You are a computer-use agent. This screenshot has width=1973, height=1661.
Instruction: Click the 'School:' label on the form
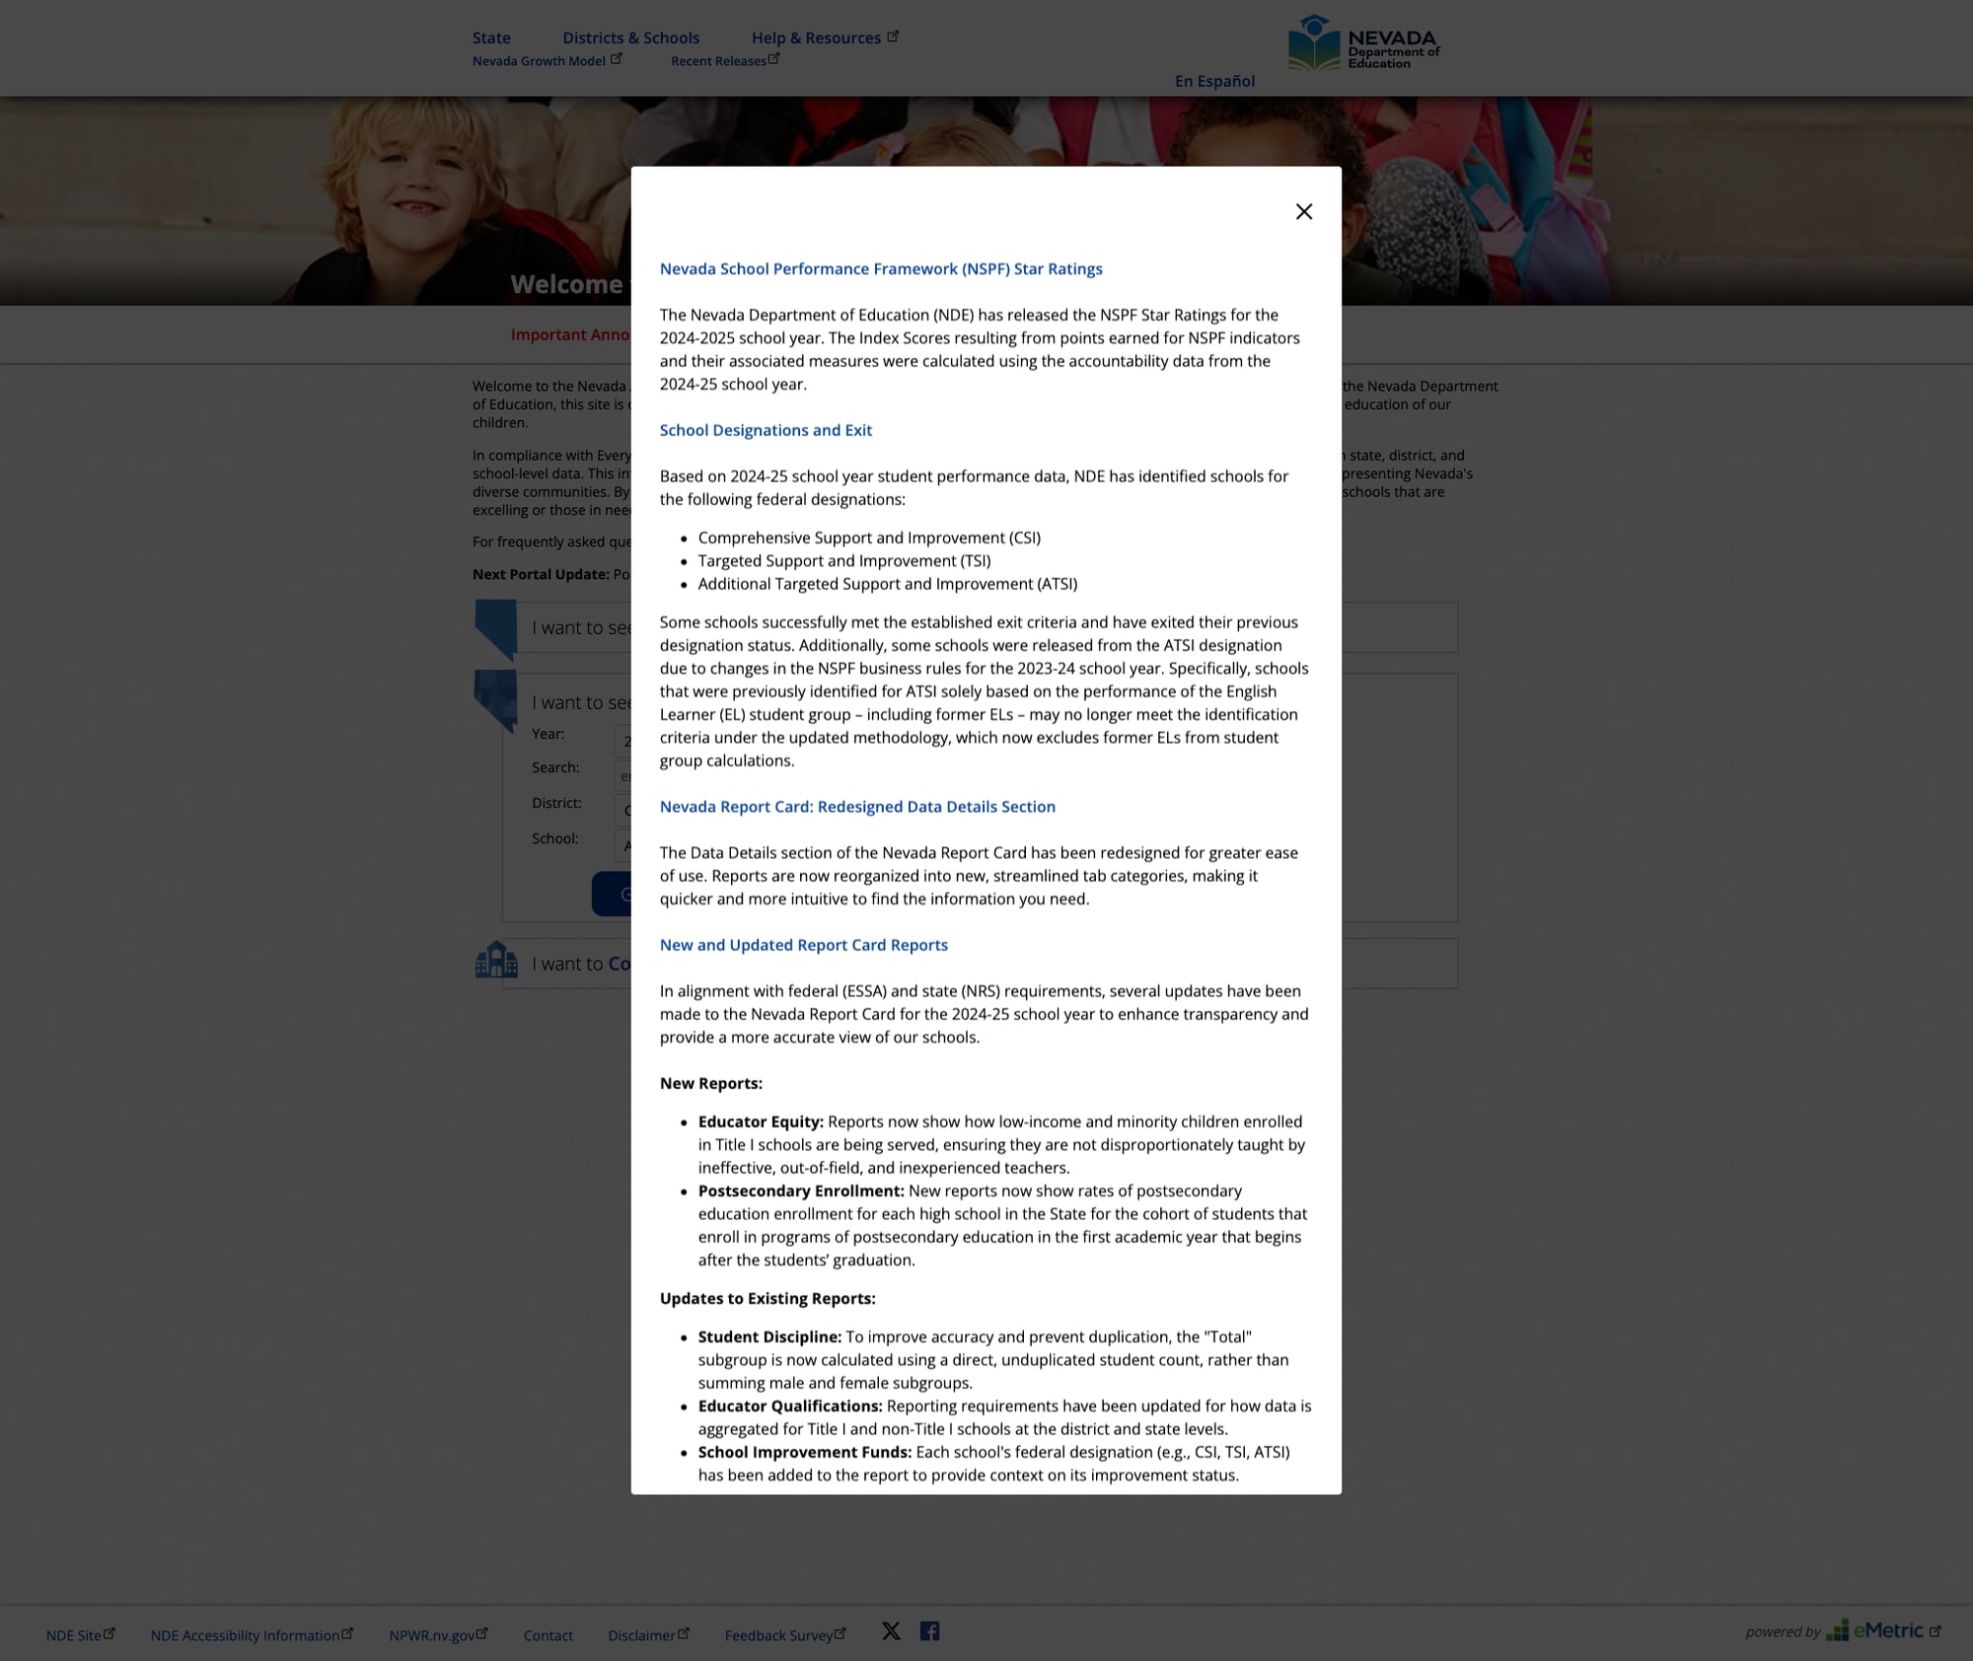coord(554,838)
